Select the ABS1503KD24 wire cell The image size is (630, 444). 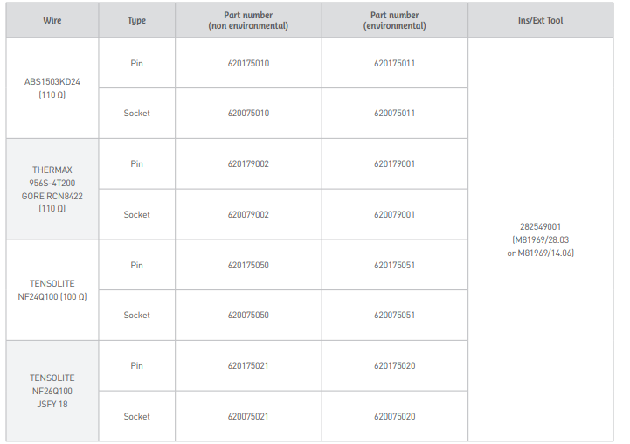tap(52, 88)
